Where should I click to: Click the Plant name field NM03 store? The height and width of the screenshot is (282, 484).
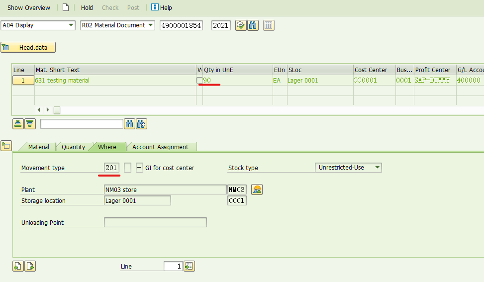pos(165,189)
